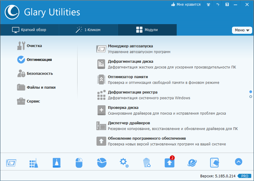The image size is (254, 181).
Task: Click the globe optimizer icon in bottom toolbar
Action: tap(192, 162)
